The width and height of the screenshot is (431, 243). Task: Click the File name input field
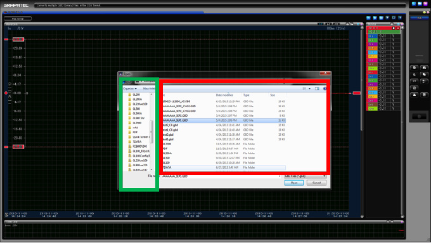coord(221,176)
